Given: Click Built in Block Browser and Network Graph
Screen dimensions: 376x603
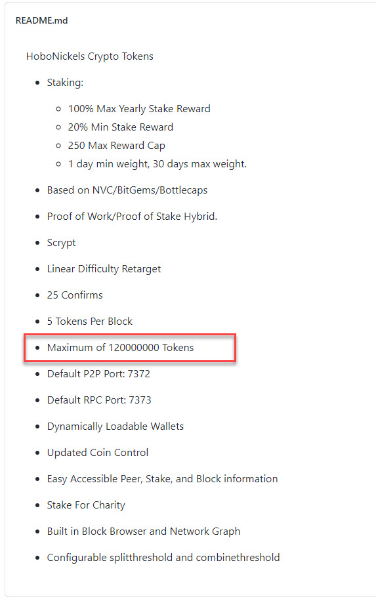Looking at the screenshot, I should pyautogui.click(x=144, y=531).
